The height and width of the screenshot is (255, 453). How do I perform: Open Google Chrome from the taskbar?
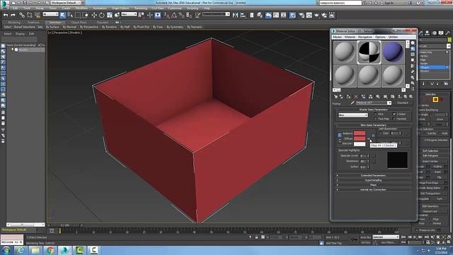pos(50,250)
